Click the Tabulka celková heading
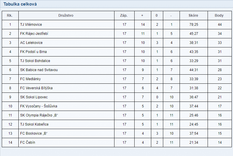 [x=20, y=4]
